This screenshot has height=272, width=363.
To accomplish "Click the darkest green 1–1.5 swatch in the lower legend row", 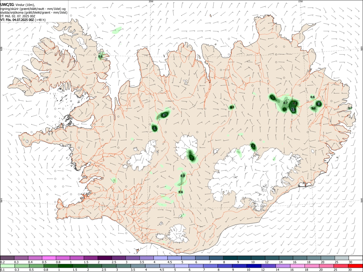I will 66,266.
